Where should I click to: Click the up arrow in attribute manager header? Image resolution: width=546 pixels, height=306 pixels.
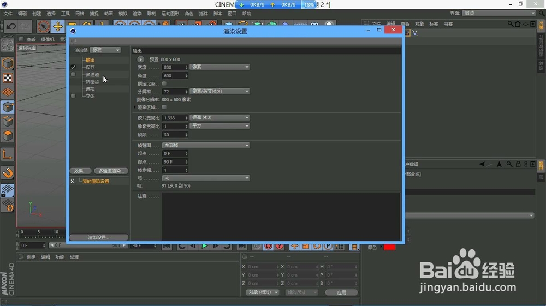point(499,164)
